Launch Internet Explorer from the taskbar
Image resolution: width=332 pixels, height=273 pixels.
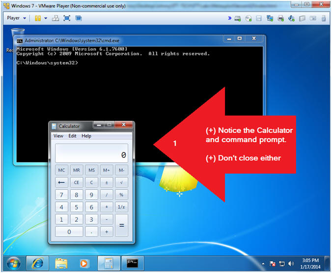click(x=38, y=263)
